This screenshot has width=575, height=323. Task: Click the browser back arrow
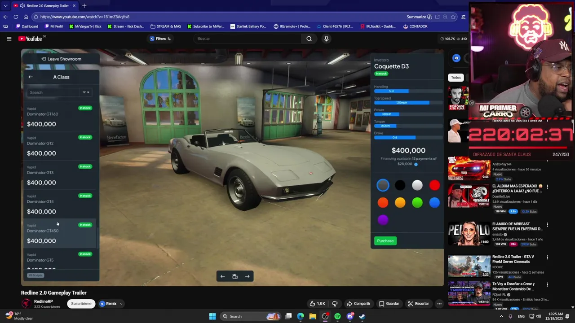click(x=5, y=17)
